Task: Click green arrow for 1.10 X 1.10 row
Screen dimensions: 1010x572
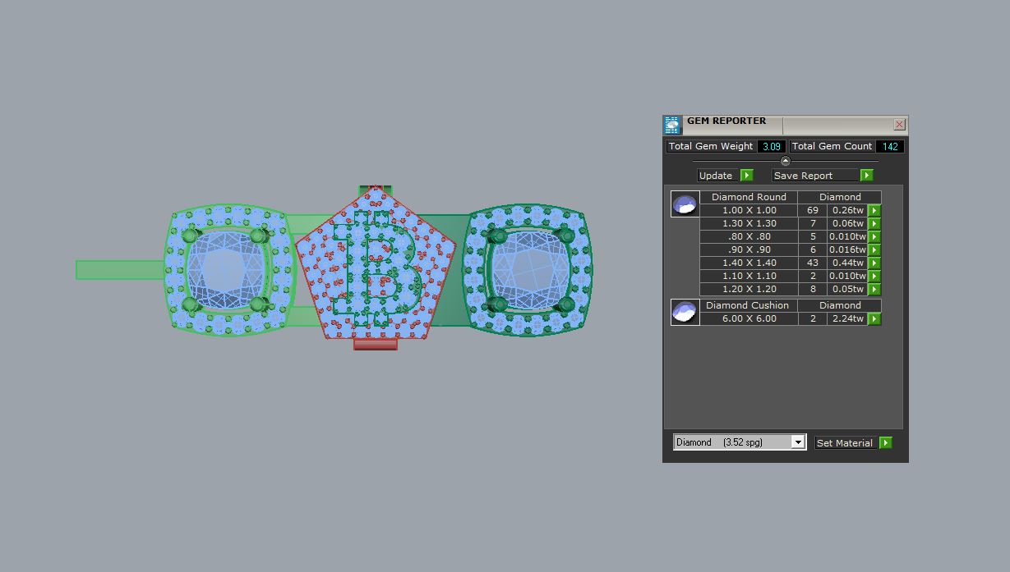Action: click(874, 277)
